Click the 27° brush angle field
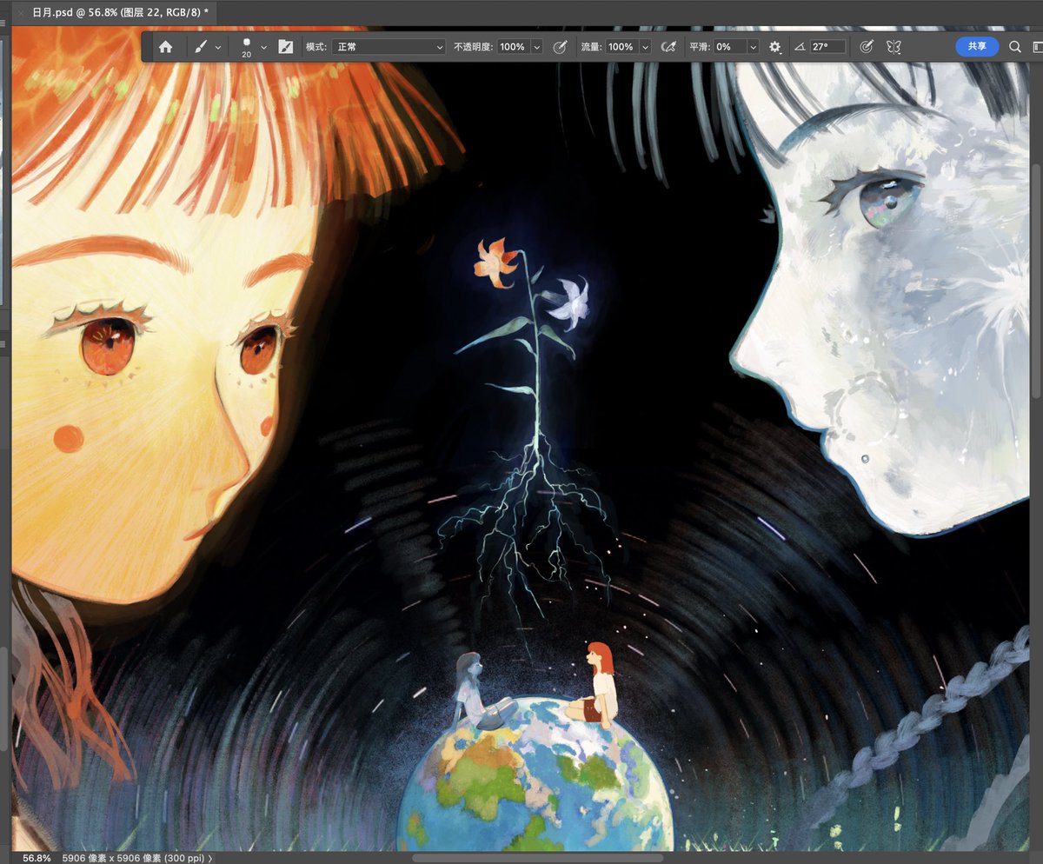 click(x=827, y=47)
